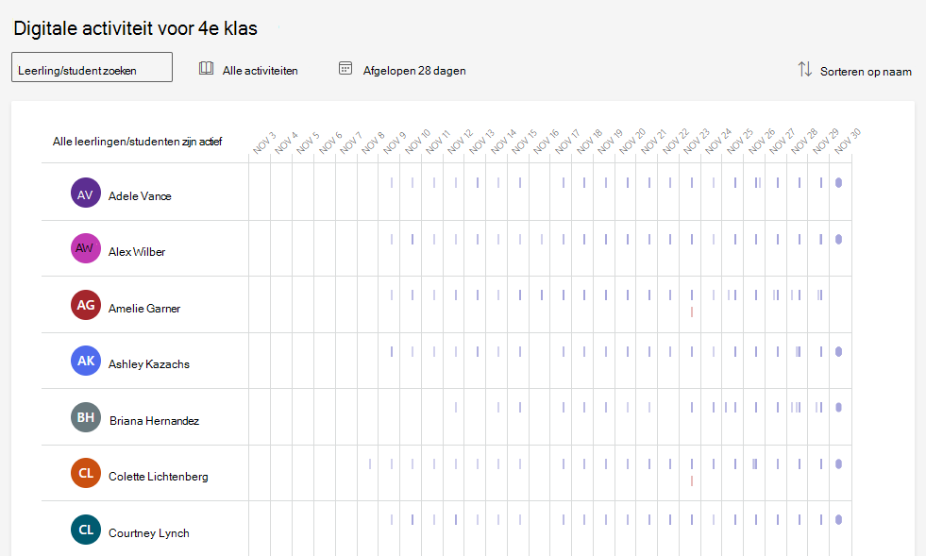926x556 pixels.
Task: Click the NOV 23 date column header
Action: pyautogui.click(x=696, y=142)
